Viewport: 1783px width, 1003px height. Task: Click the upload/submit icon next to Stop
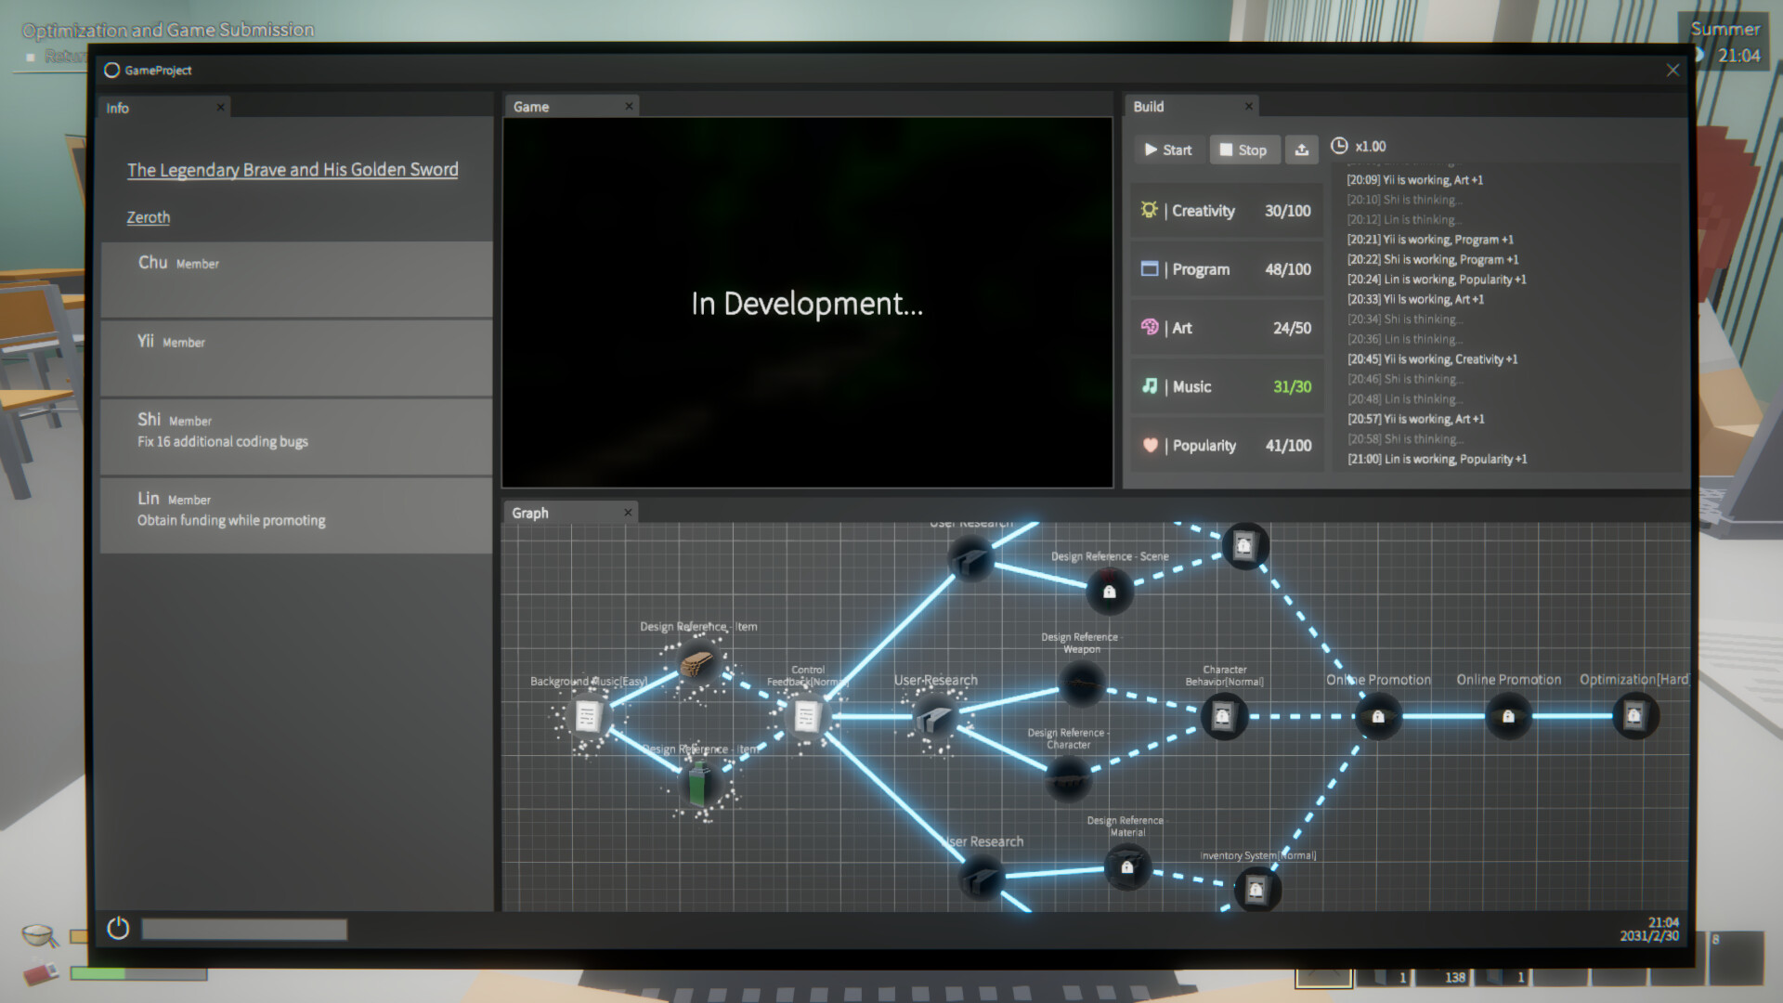pyautogui.click(x=1302, y=150)
